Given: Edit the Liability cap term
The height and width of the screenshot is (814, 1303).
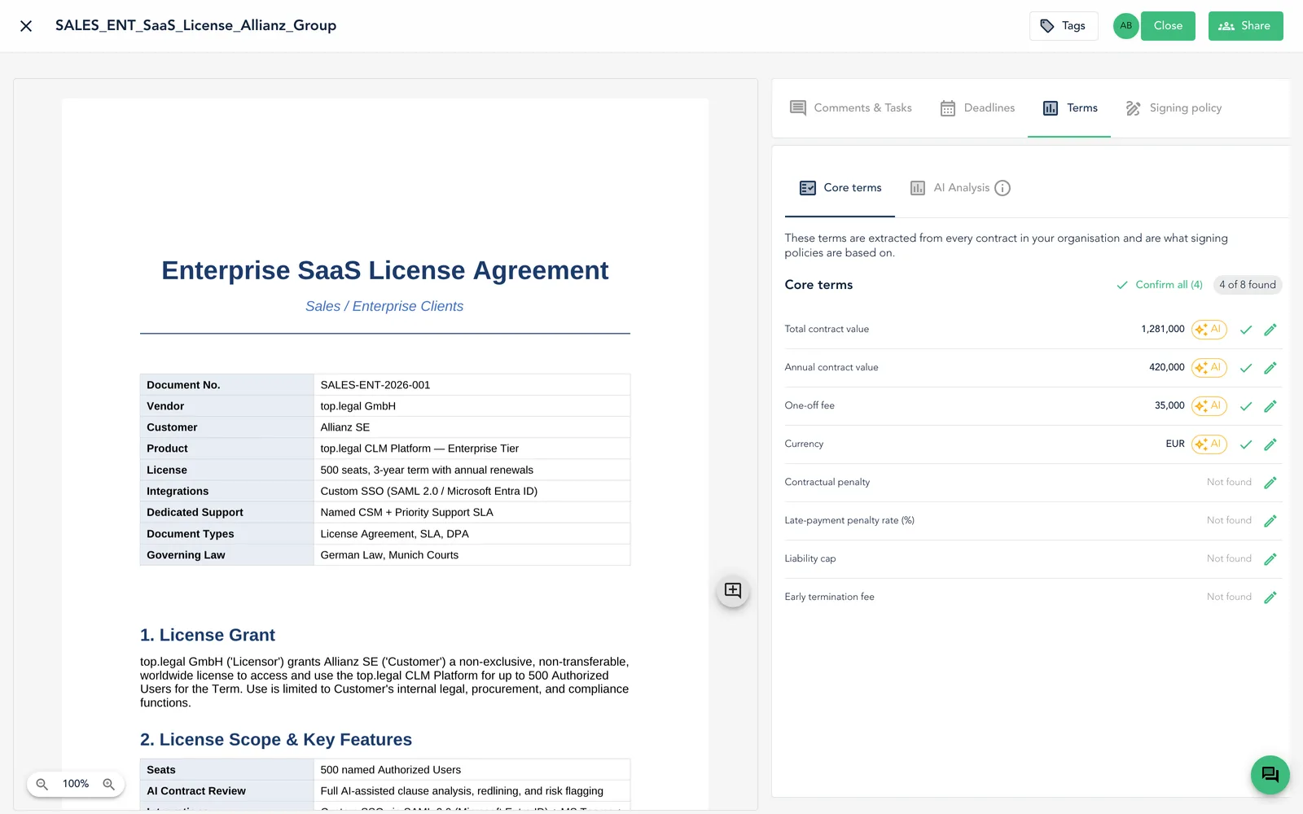Looking at the screenshot, I should pos(1270,559).
